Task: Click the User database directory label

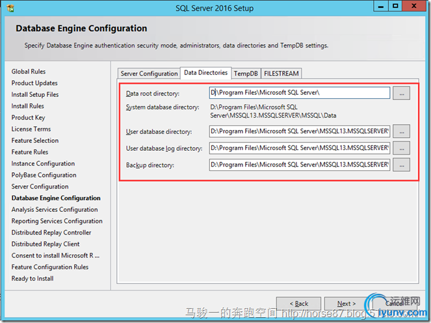Action: (159, 132)
